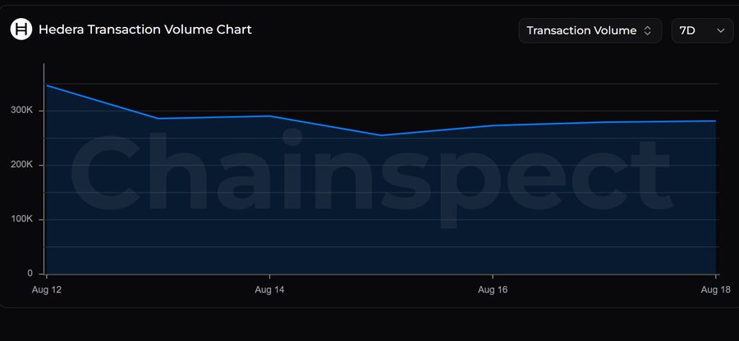Click the 0 y-axis label
The height and width of the screenshot is (341, 739).
click(x=30, y=273)
